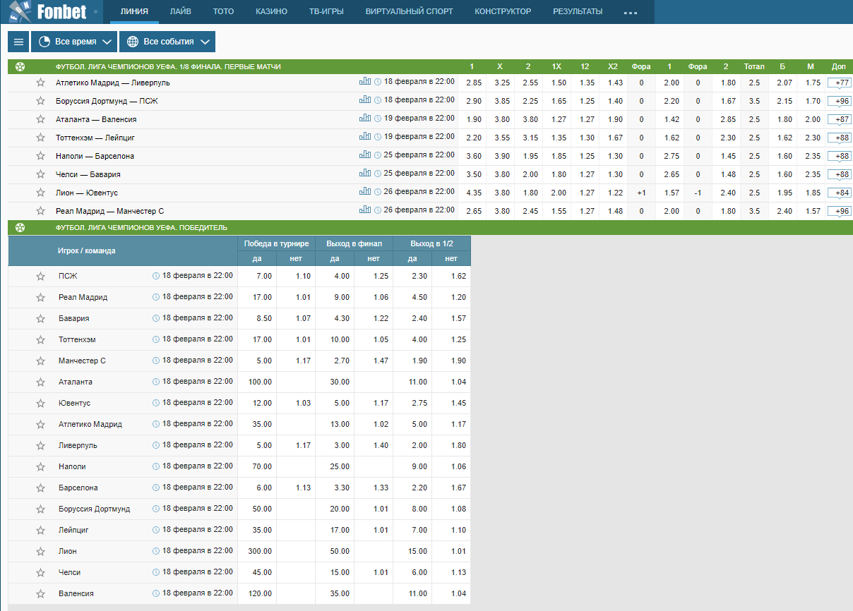Open the Наполи — Барселона match link
The height and width of the screenshot is (611, 853).
[x=95, y=156]
